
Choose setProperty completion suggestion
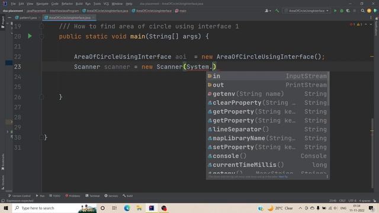click(x=267, y=147)
